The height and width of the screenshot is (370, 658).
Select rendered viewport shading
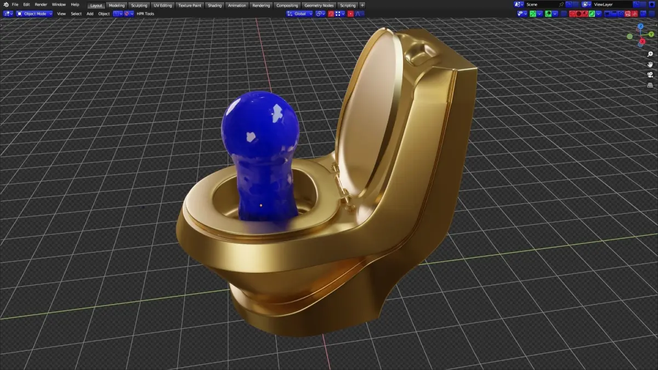(592, 14)
